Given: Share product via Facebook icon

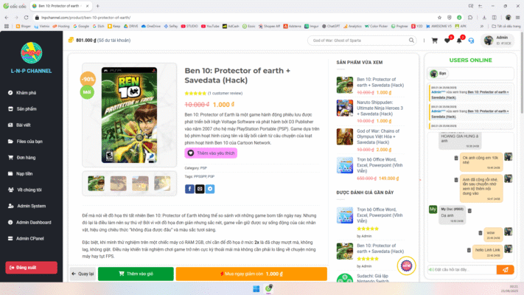Looking at the screenshot, I should (189, 189).
